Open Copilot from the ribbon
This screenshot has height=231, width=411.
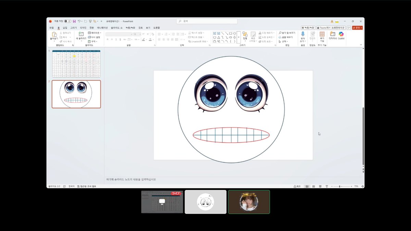[x=341, y=34]
